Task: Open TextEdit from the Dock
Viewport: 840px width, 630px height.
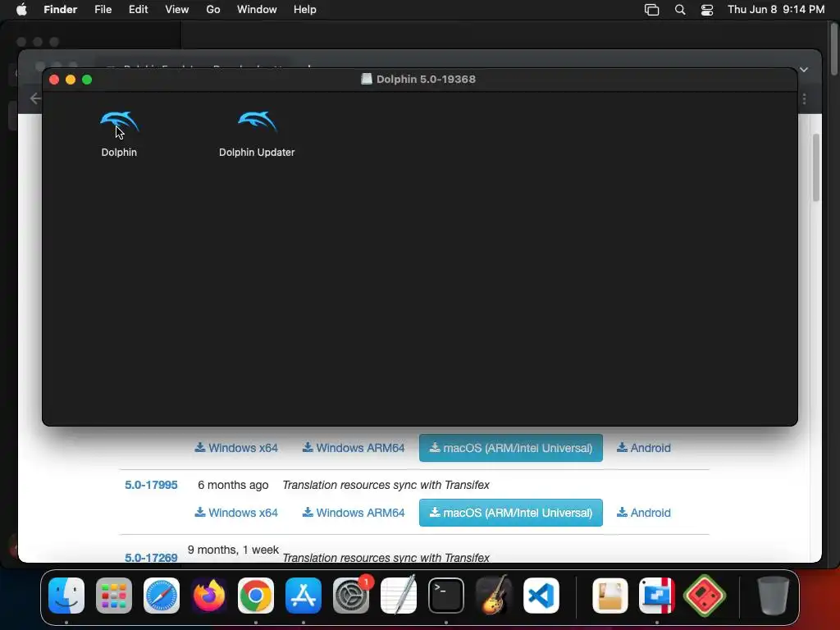Action: point(399,596)
